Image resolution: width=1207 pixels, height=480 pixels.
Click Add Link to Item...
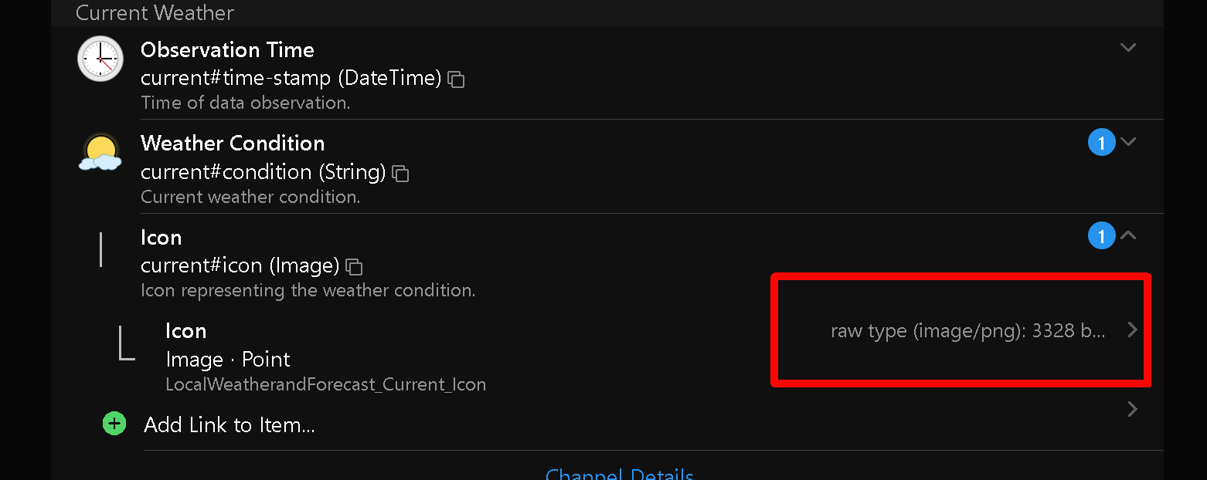pos(229,424)
